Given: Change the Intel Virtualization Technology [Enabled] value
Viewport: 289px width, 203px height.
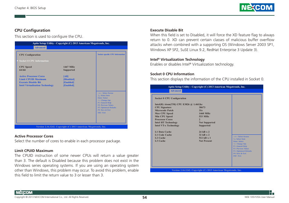Looking at the screenshot, I should [x=69, y=85].
